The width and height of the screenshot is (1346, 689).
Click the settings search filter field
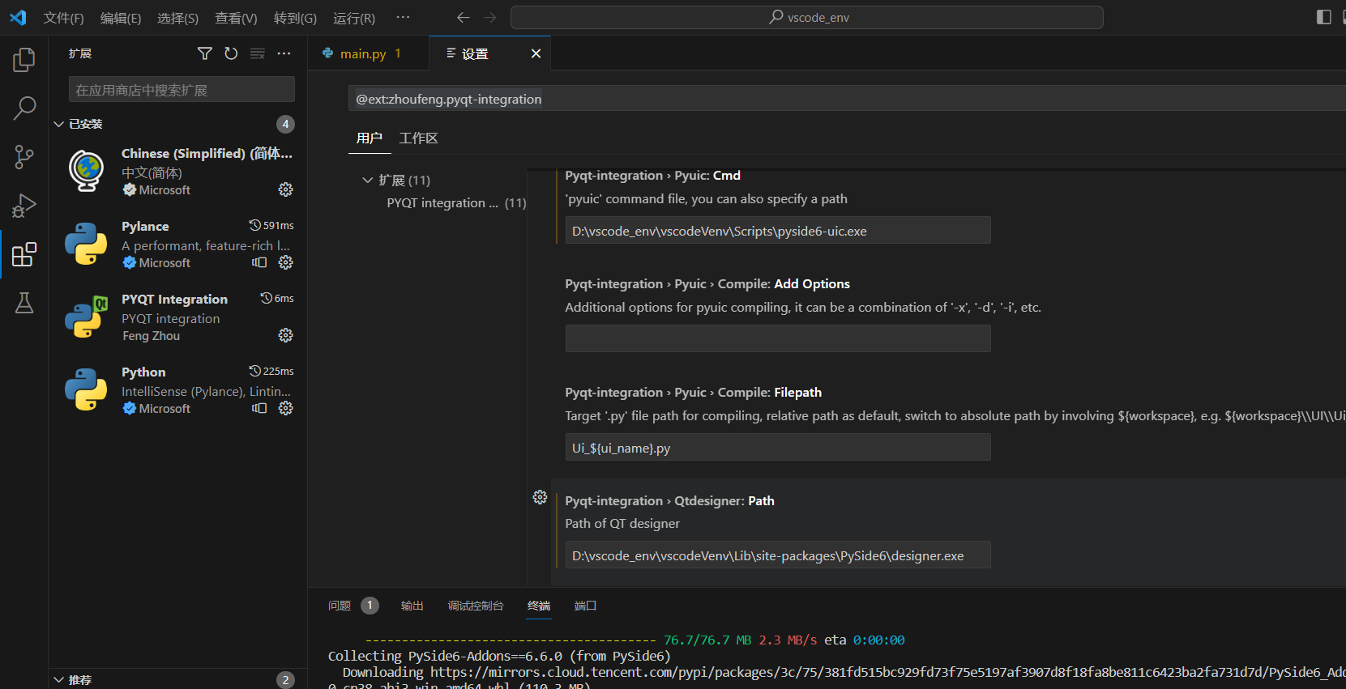coord(847,99)
